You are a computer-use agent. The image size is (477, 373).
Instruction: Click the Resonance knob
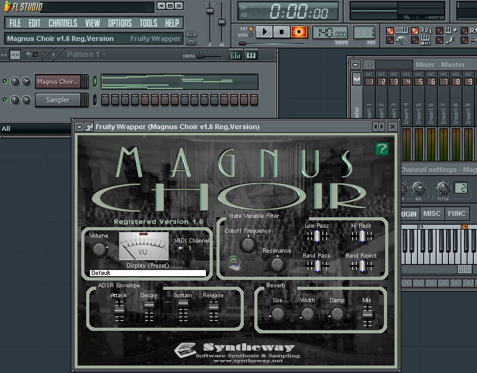277,264
